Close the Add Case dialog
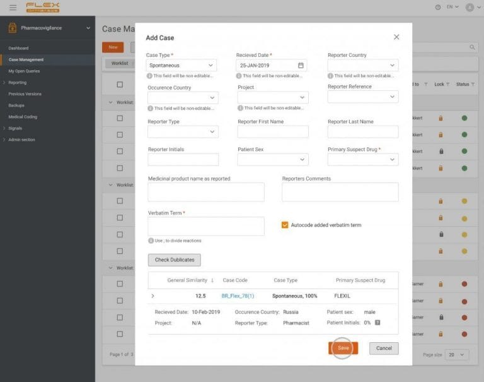Screen dimensions: 484x382 (x=396, y=37)
